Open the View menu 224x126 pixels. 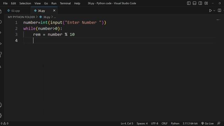point(37,3)
